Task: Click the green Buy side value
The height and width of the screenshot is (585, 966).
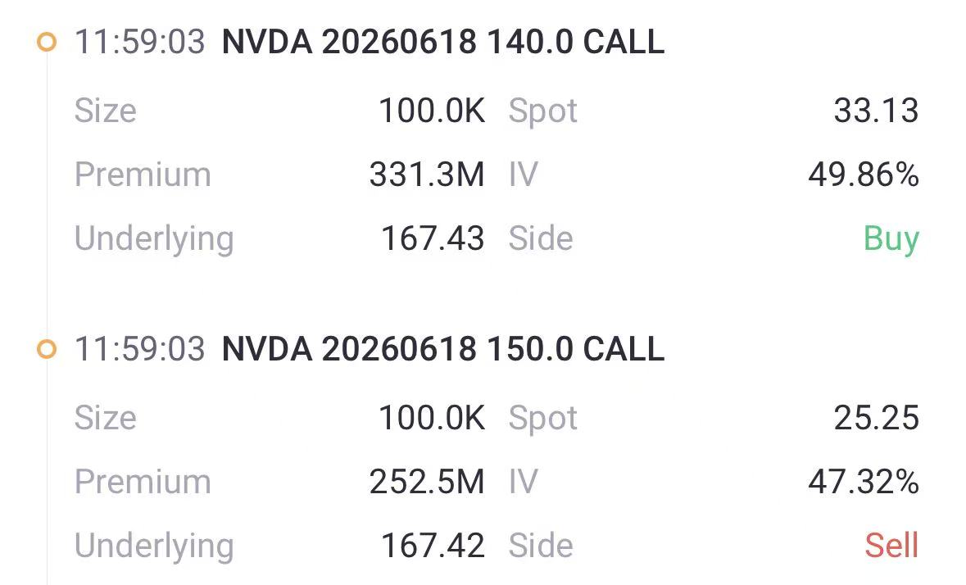Action: tap(891, 238)
